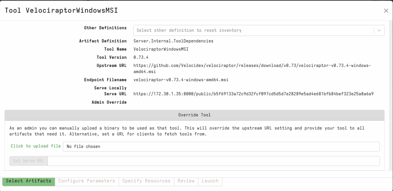
Task: Switch to Configure Parameters tab
Action: point(86,181)
